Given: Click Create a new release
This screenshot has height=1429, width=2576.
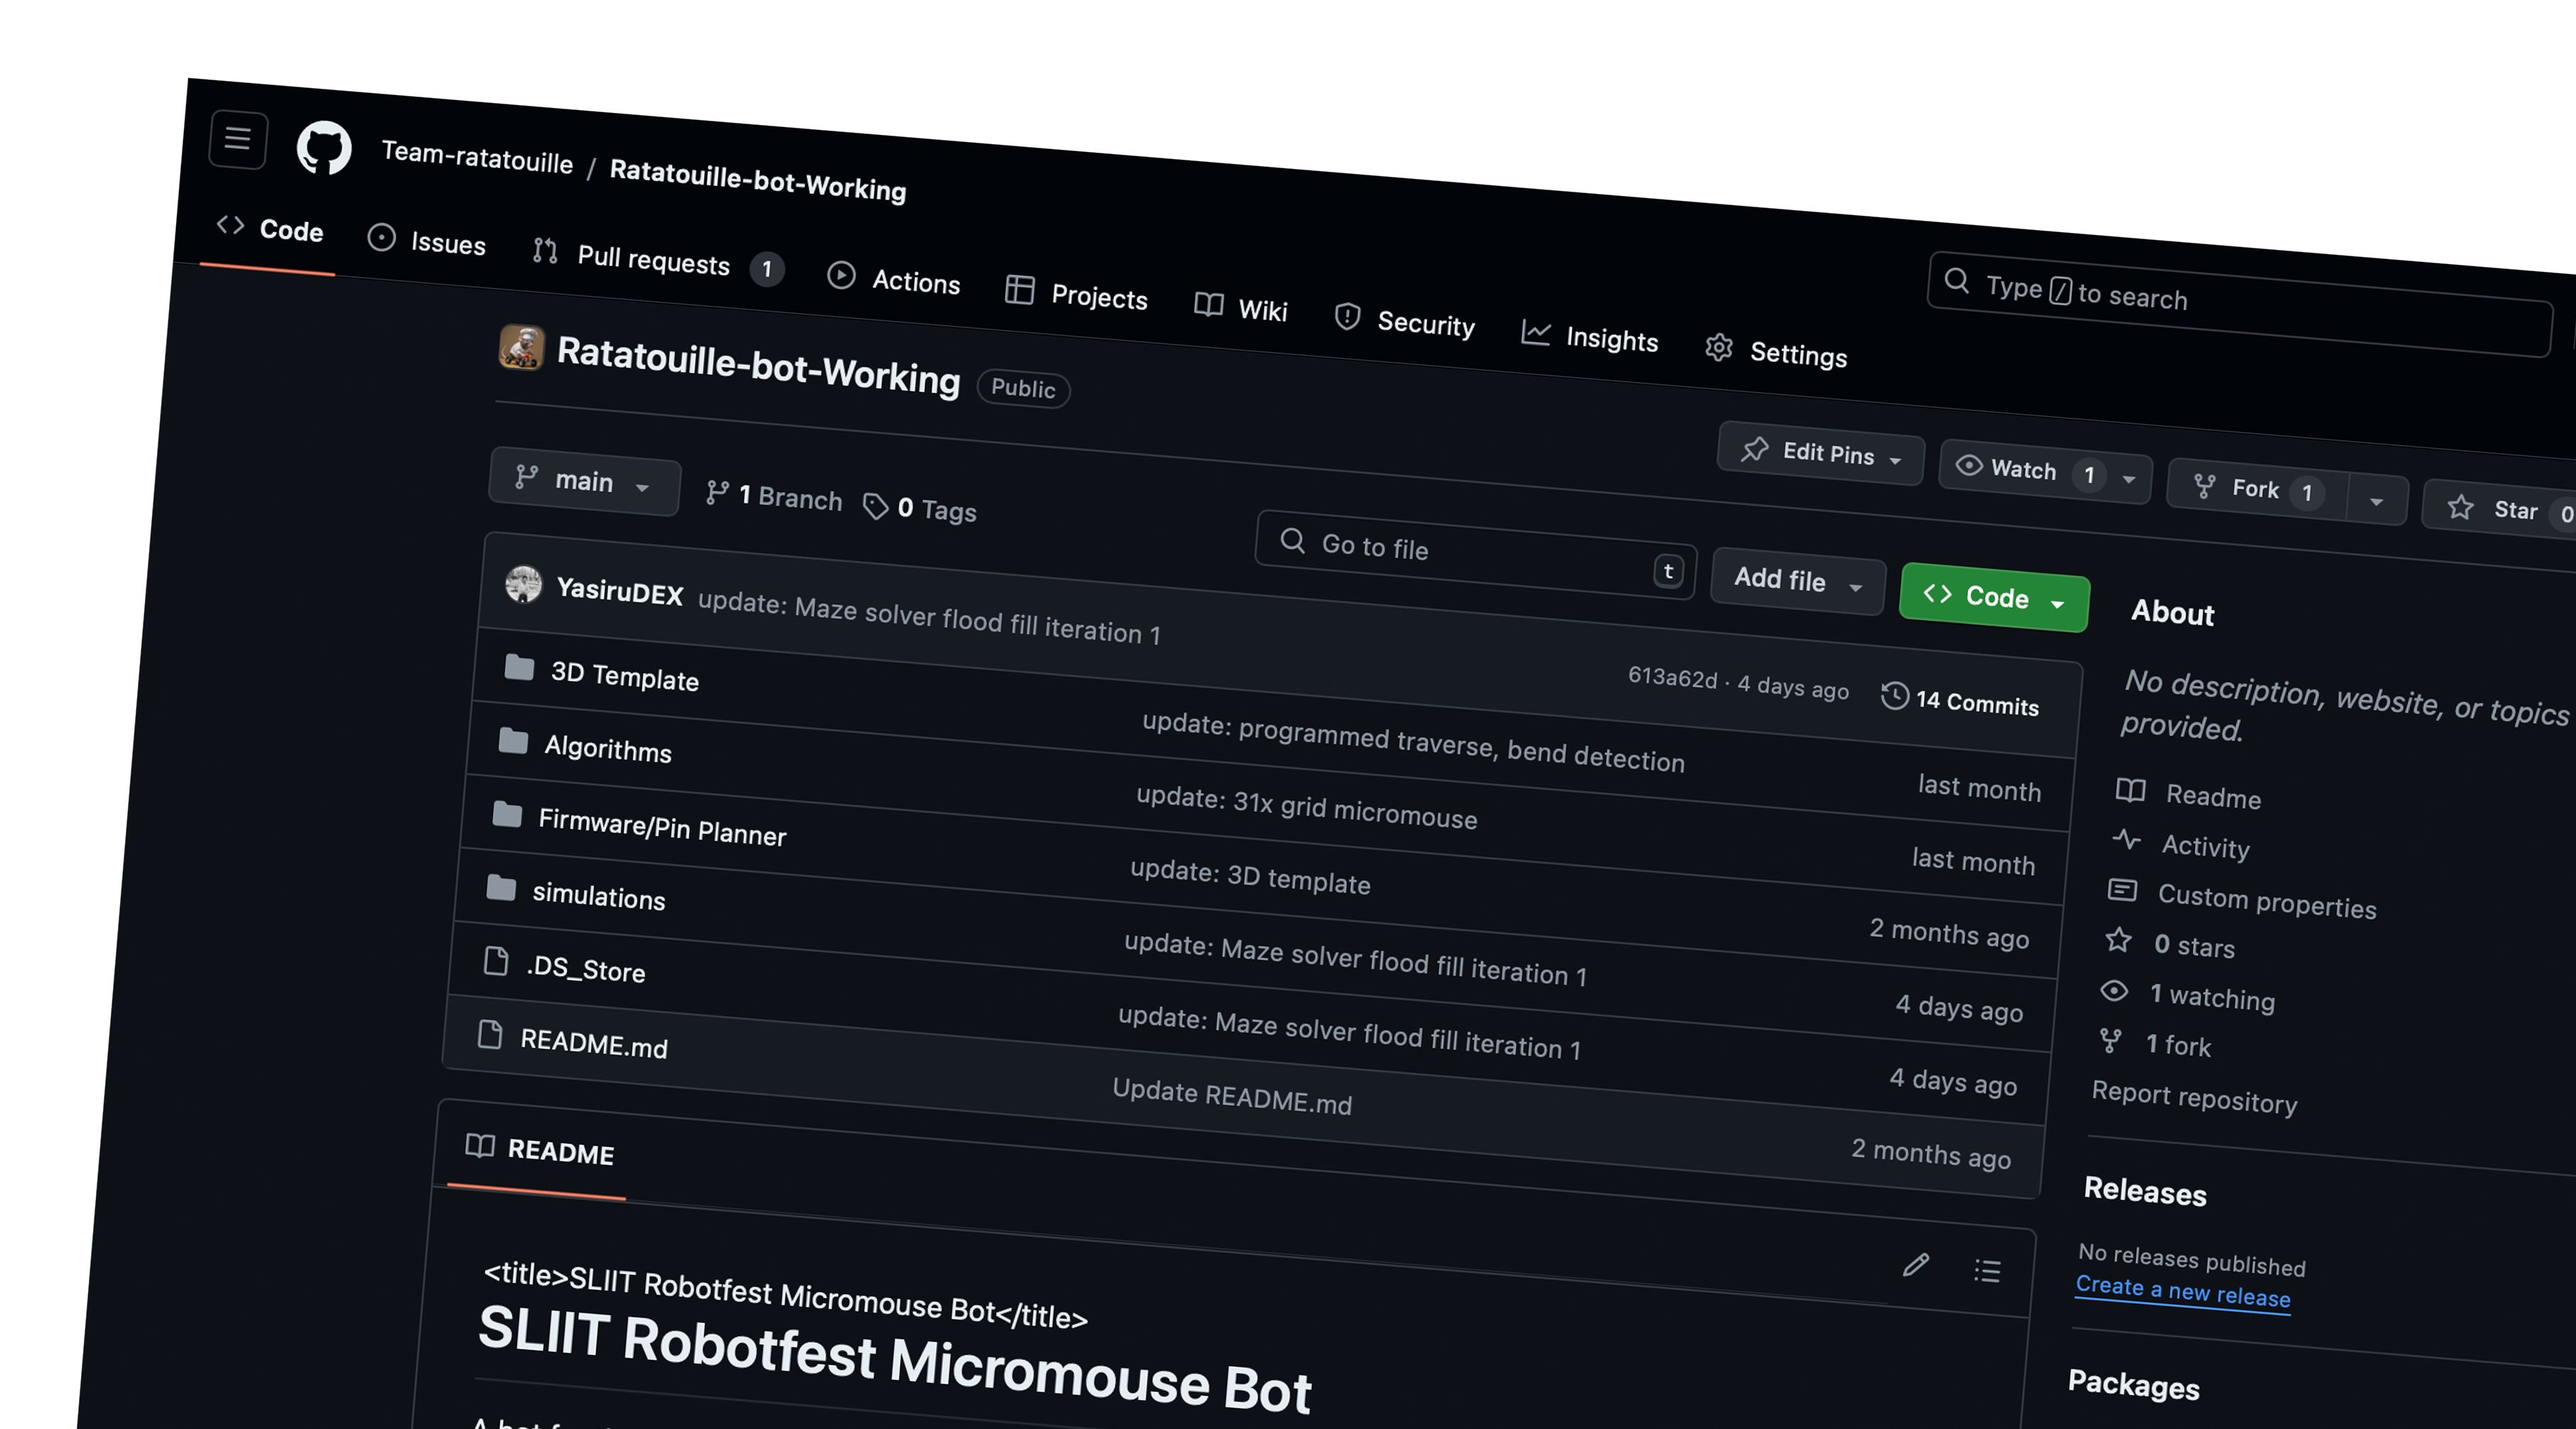Looking at the screenshot, I should 2183,1291.
